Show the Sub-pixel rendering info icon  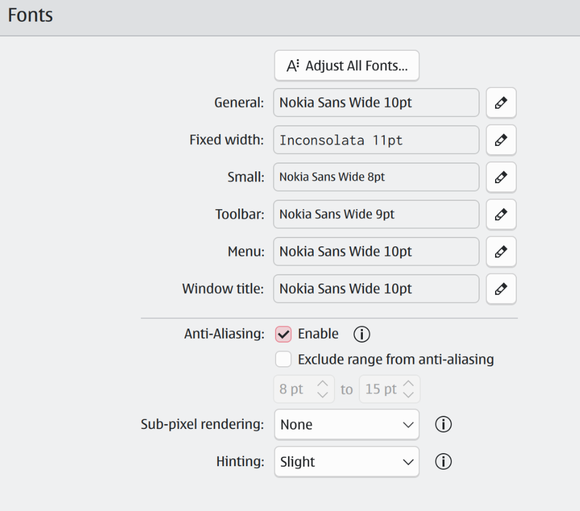click(443, 424)
